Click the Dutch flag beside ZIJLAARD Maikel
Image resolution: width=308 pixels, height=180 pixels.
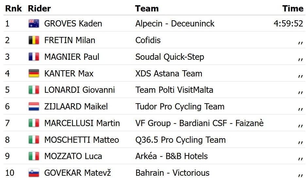pyautogui.click(x=34, y=107)
